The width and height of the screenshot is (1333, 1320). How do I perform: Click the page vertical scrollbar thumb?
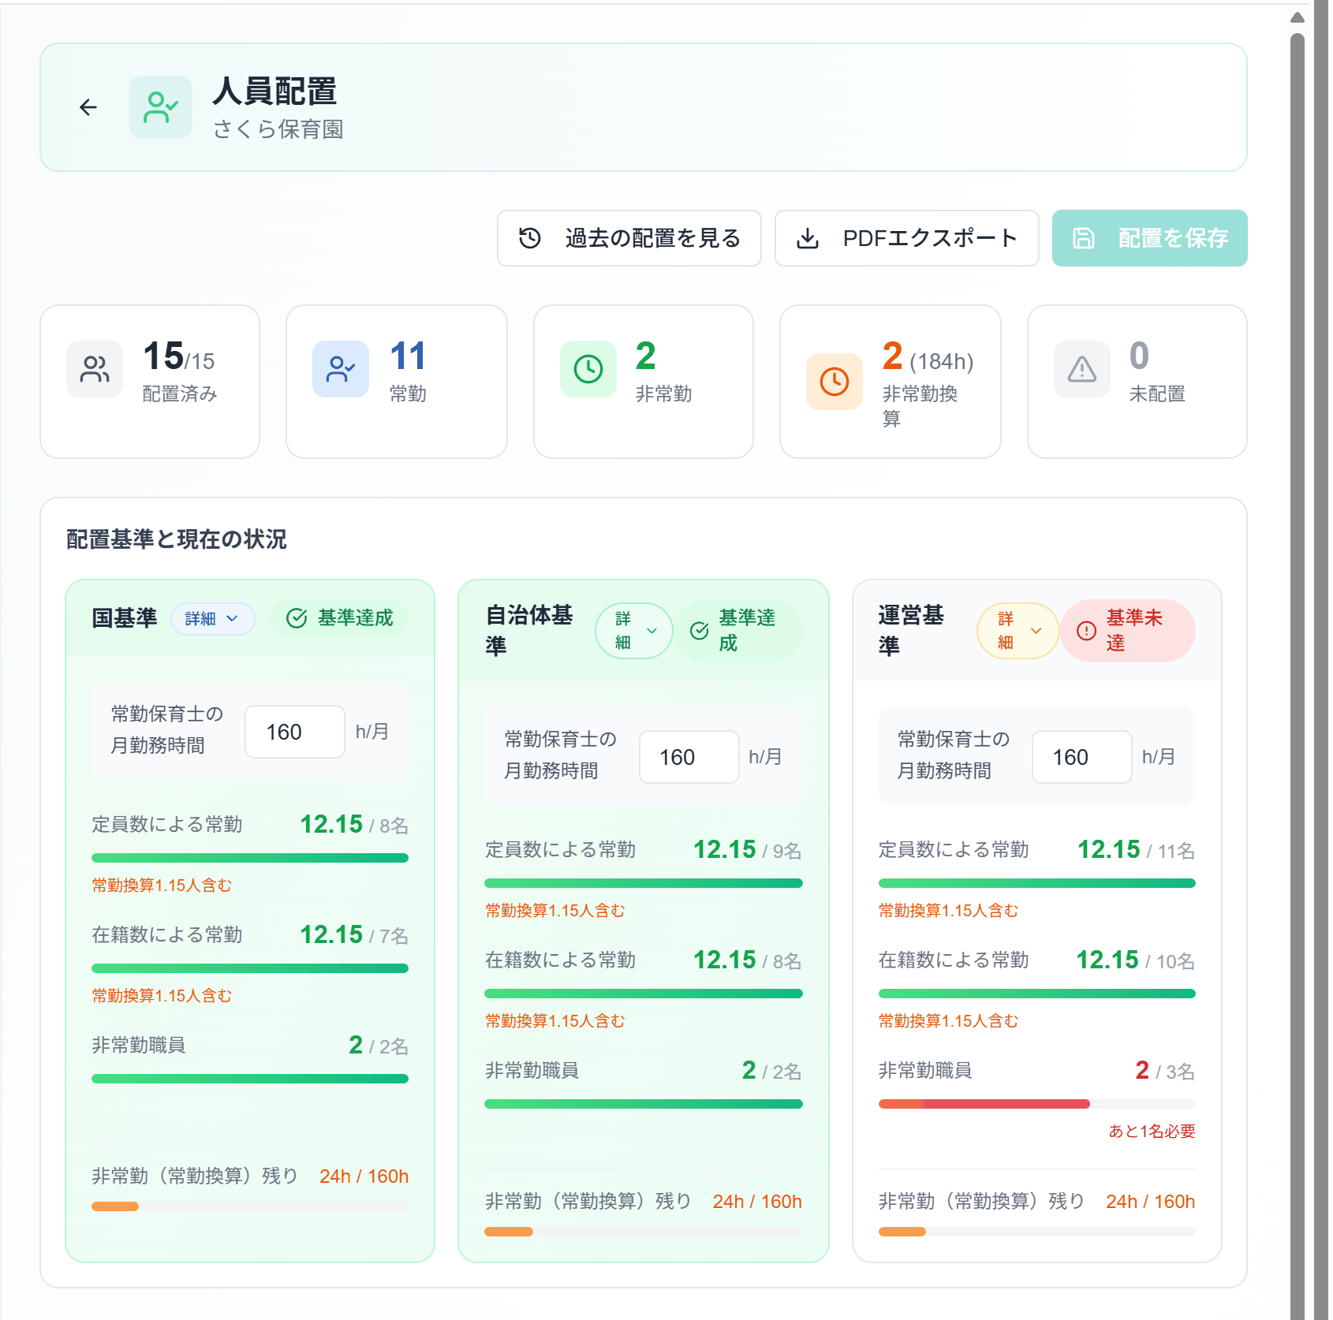(x=1298, y=678)
